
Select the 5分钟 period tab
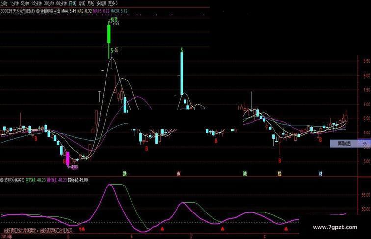point(25,3)
